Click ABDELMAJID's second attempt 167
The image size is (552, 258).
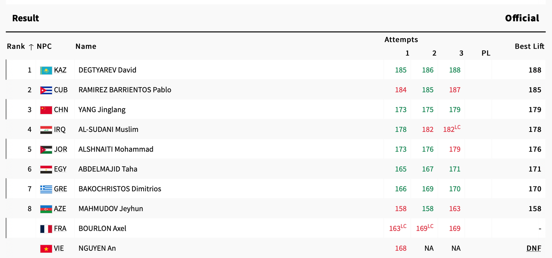point(428,169)
